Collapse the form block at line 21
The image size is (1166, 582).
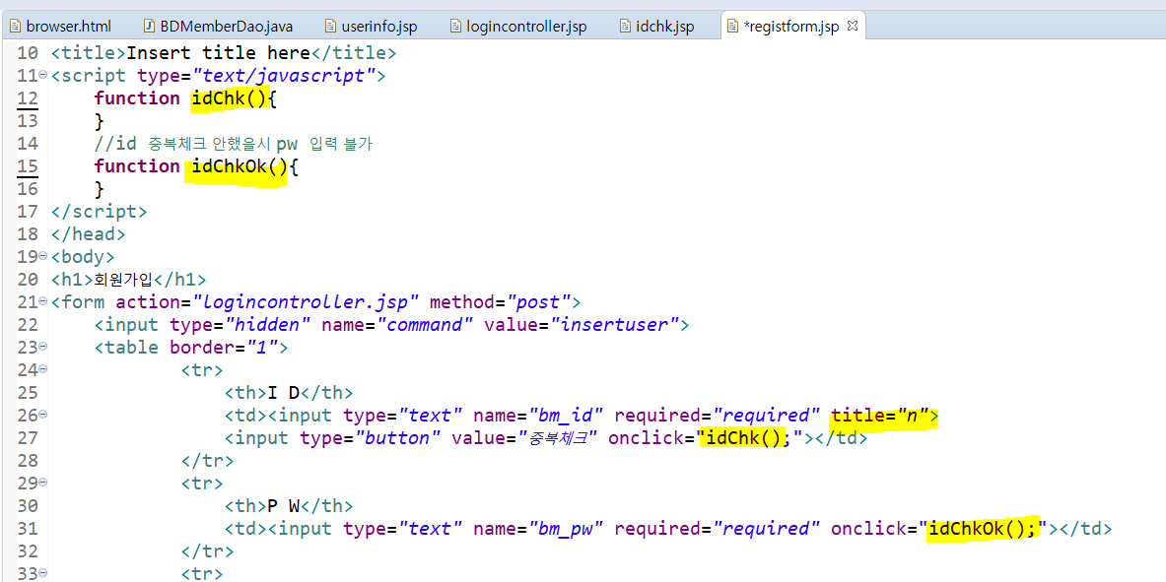click(x=43, y=302)
